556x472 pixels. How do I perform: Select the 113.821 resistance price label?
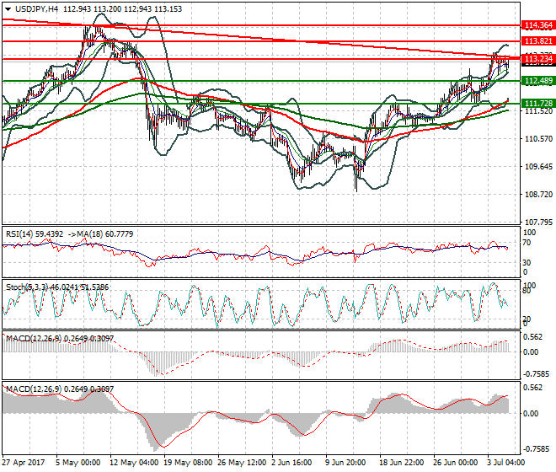point(538,41)
